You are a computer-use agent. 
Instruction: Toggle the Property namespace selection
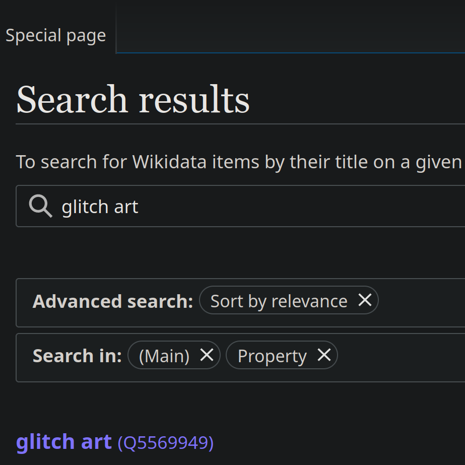(272, 355)
